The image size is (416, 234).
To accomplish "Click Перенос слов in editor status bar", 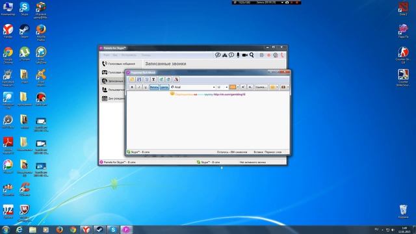I will click(273, 152).
